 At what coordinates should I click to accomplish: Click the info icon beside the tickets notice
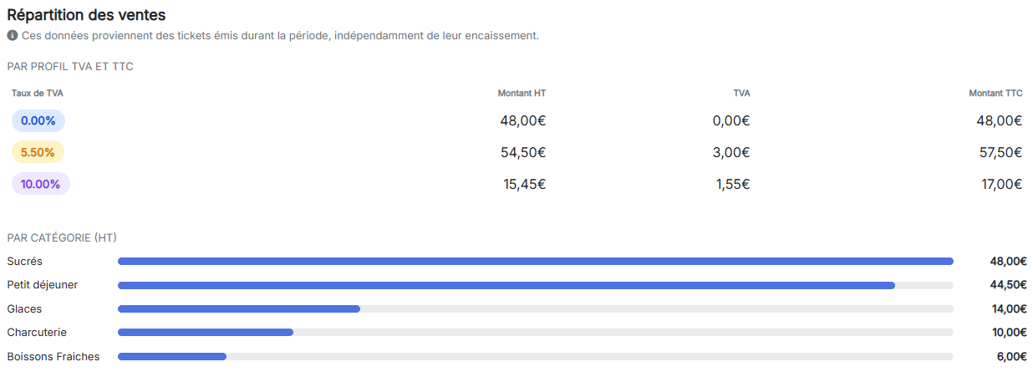[13, 36]
